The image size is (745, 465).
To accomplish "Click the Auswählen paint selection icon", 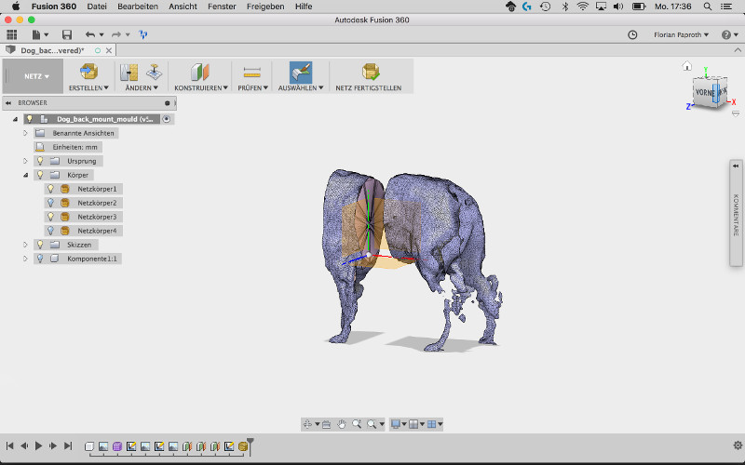I will tap(300, 72).
